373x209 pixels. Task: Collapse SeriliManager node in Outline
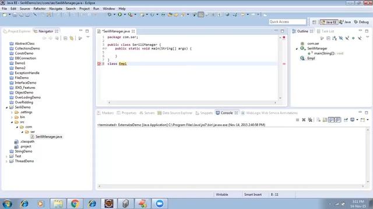(297, 49)
